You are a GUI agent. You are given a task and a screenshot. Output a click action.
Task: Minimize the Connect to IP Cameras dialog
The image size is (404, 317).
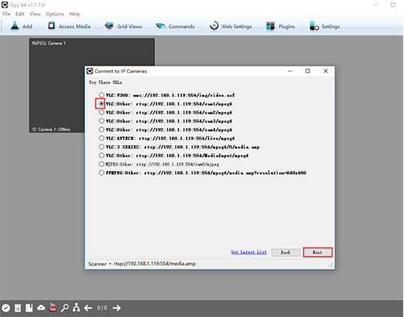290,71
